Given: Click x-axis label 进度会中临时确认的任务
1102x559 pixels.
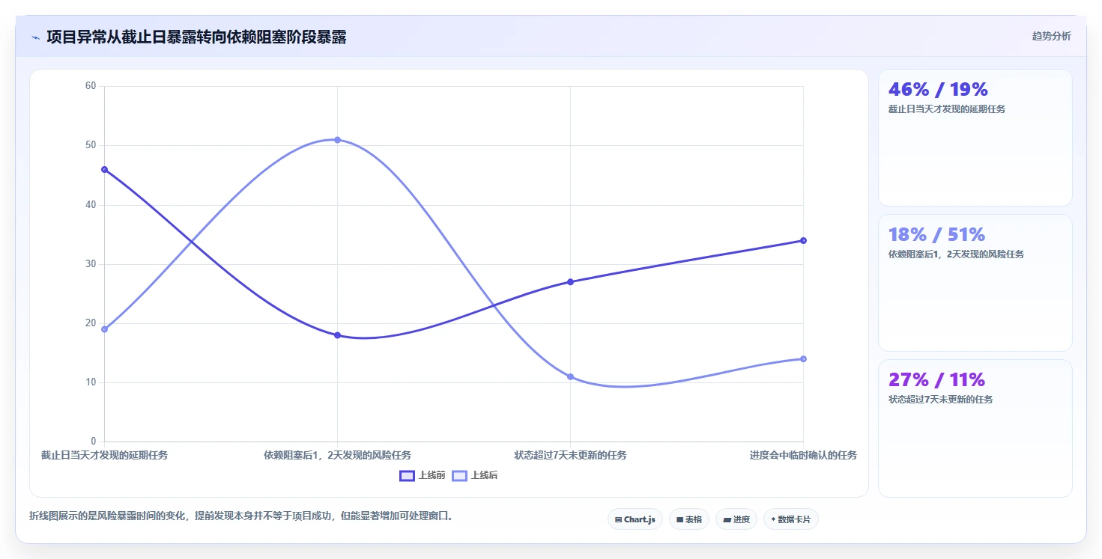Looking at the screenshot, I should (x=803, y=455).
